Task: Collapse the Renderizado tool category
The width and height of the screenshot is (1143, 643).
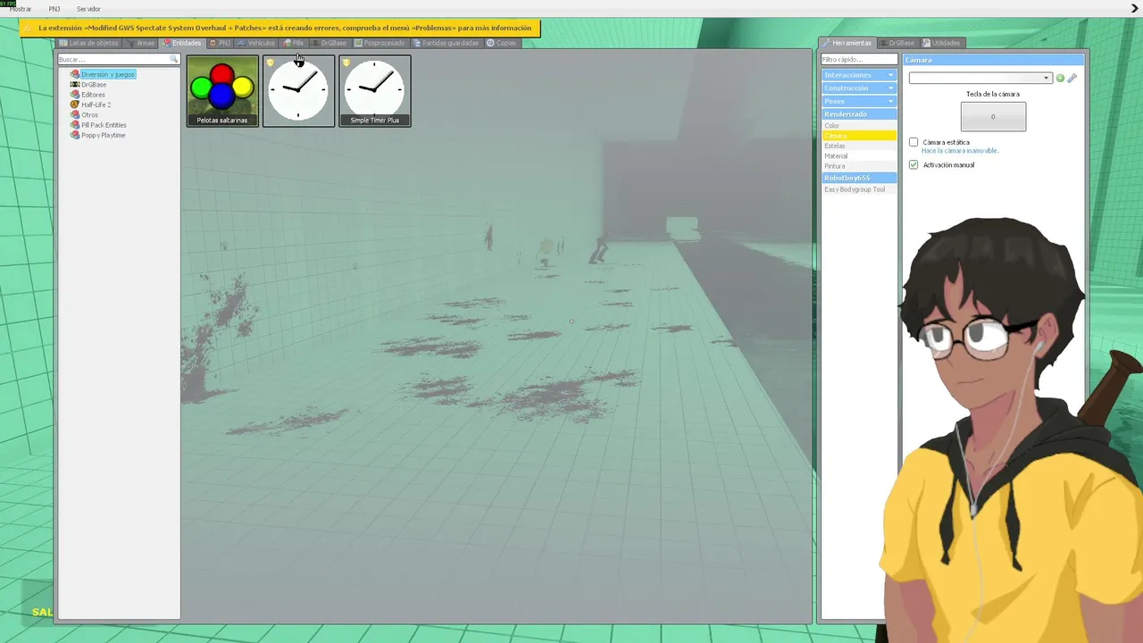Action: [x=859, y=114]
